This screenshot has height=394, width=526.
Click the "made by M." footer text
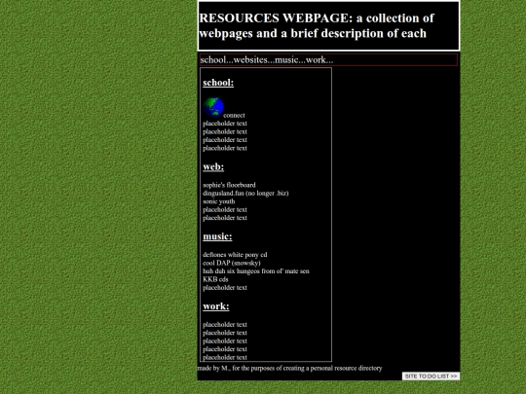pyautogui.click(x=290, y=368)
